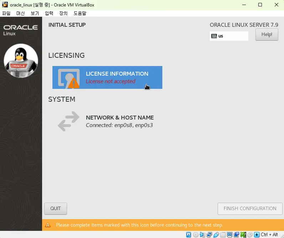Open the 입력 menu
The width and height of the screenshot is (284, 238).
[49, 13]
